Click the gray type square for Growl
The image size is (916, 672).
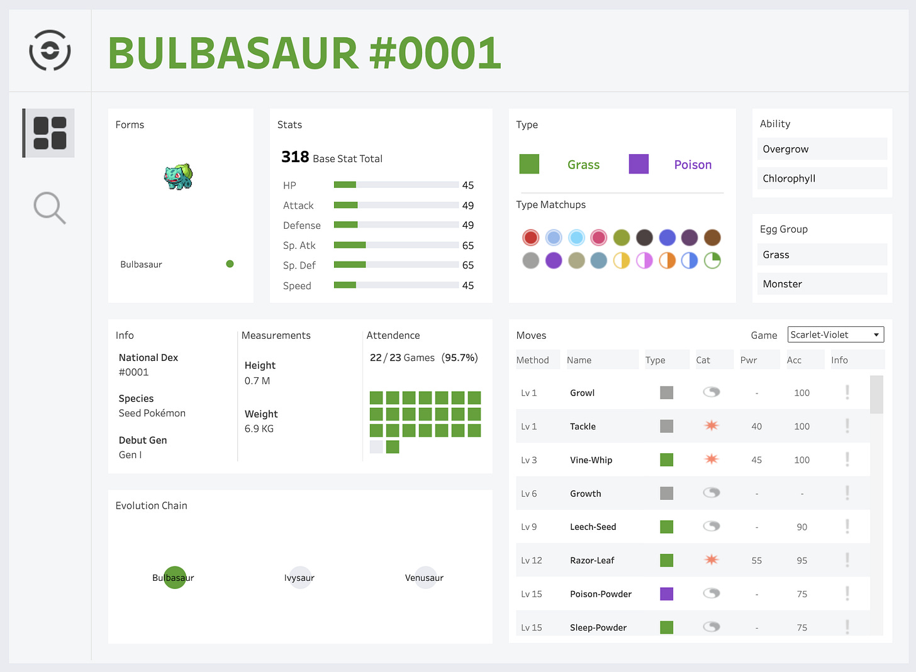(x=667, y=392)
